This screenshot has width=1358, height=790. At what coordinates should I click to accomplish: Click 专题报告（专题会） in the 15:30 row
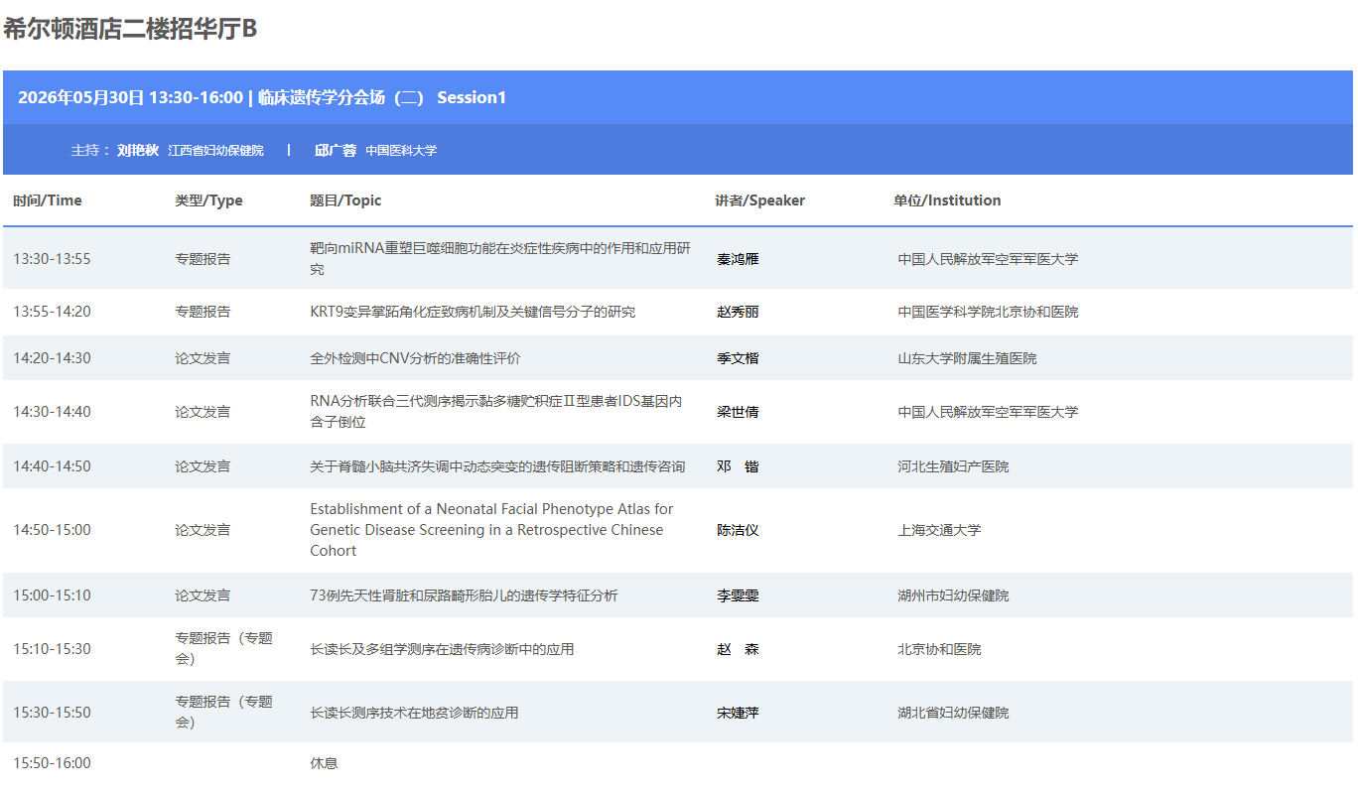pos(223,712)
